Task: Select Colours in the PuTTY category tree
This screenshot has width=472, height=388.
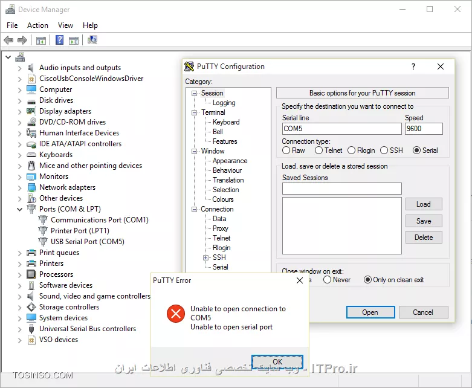Action: (222, 199)
